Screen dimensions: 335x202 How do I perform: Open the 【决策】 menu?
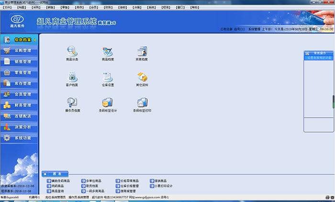point(137,8)
